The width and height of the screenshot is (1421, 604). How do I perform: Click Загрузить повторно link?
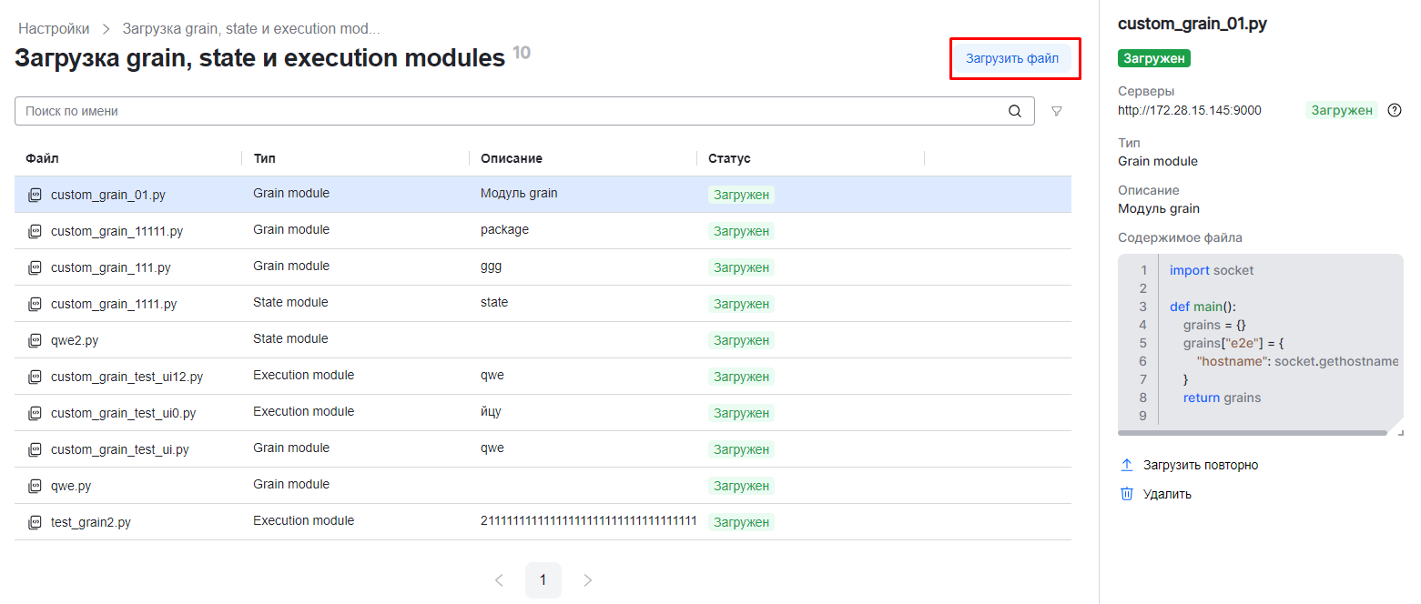point(1200,465)
